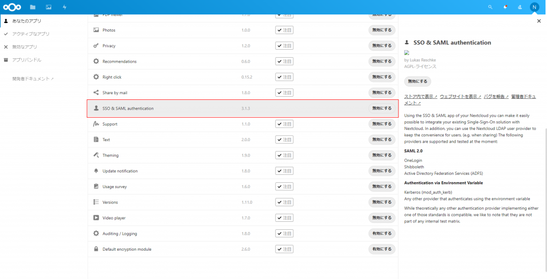Click the Text app document icon
The image size is (547, 279).
[96, 139]
